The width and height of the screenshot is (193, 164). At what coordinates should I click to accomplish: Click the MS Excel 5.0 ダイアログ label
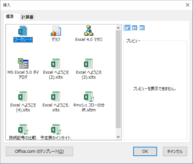click(23, 75)
